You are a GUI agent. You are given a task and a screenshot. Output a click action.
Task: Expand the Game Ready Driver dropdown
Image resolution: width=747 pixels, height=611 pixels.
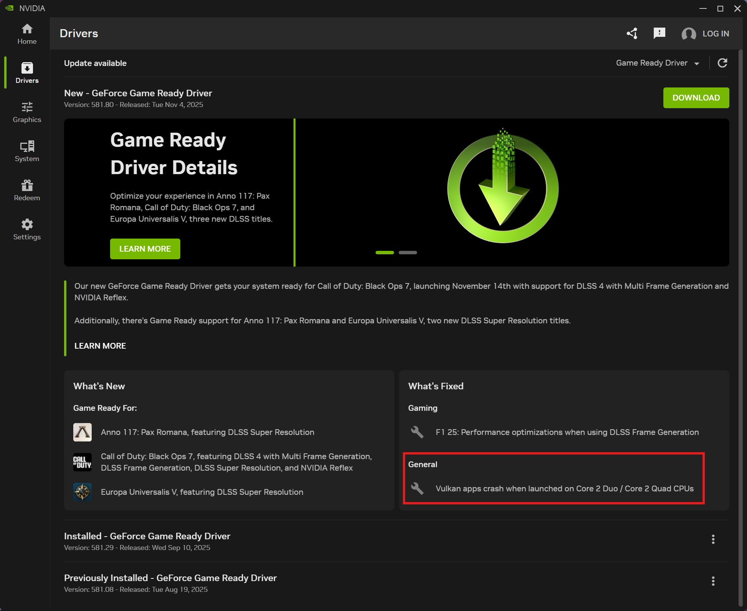pyautogui.click(x=658, y=63)
